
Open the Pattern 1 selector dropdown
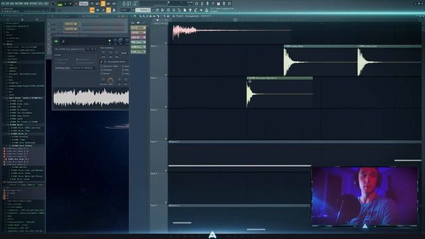point(143,10)
